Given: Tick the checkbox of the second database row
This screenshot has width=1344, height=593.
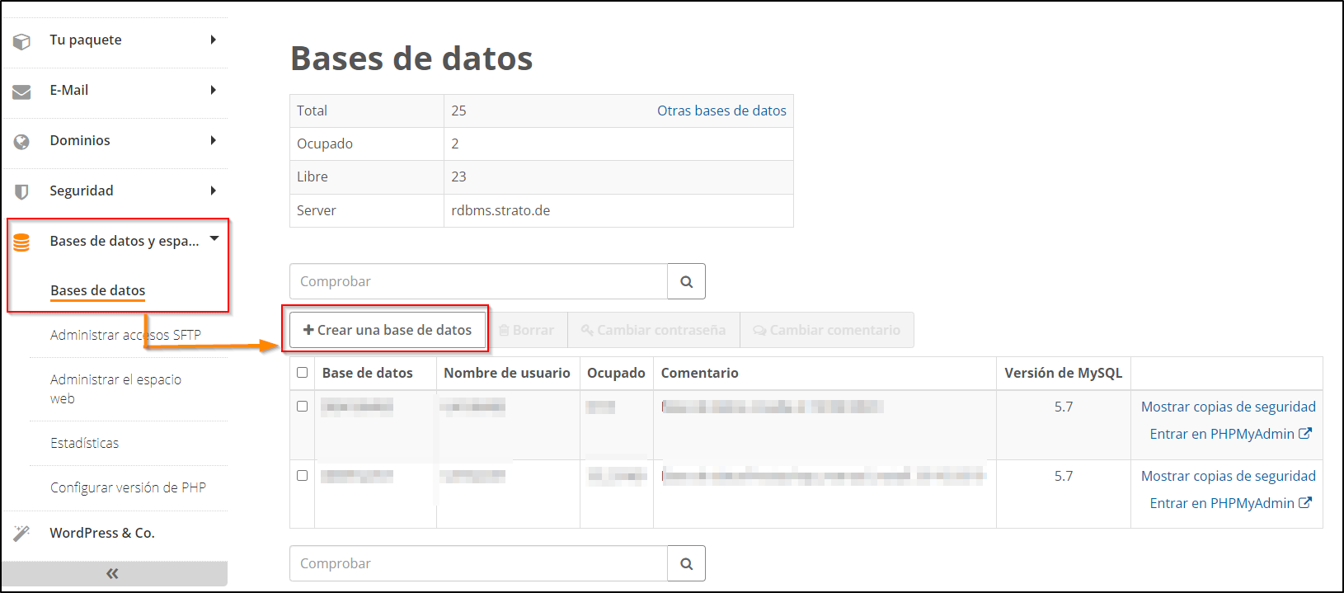Looking at the screenshot, I should point(302,475).
